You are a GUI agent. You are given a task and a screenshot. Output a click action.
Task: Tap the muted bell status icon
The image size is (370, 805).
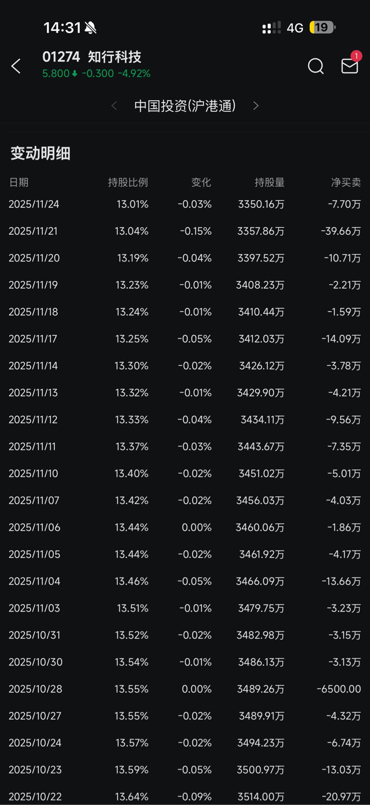tap(90, 28)
